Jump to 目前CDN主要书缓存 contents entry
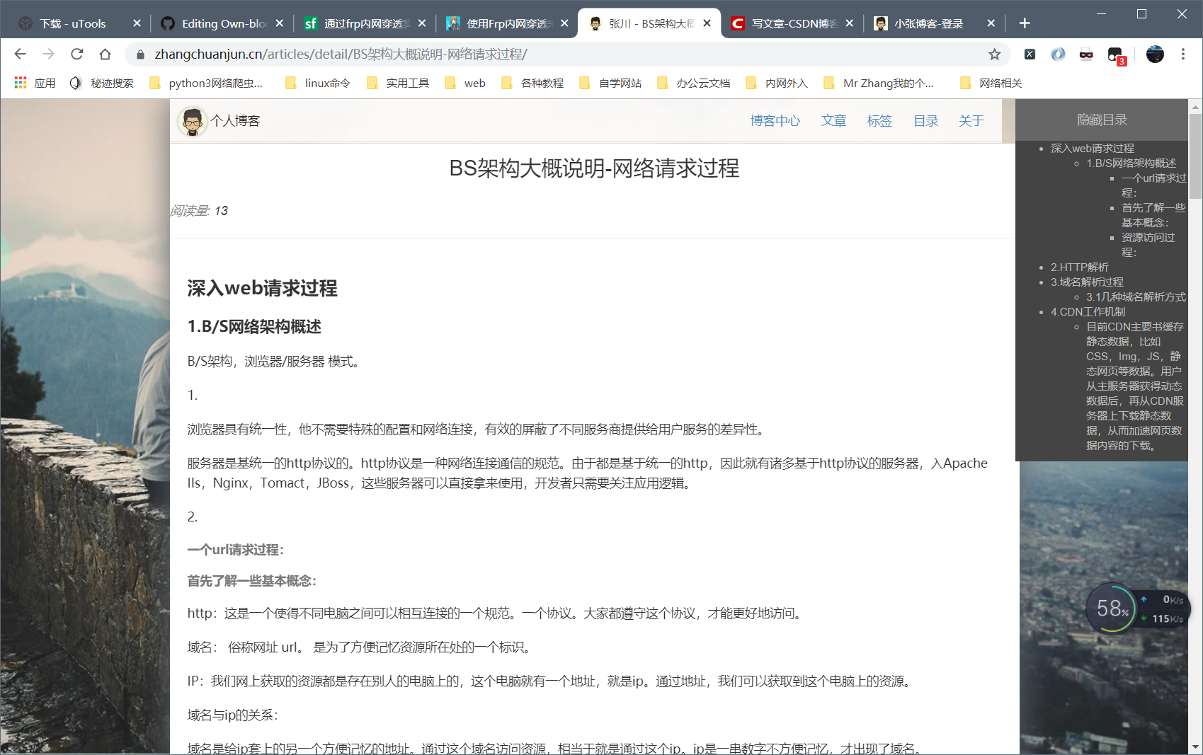The image size is (1203, 755). (1135, 386)
